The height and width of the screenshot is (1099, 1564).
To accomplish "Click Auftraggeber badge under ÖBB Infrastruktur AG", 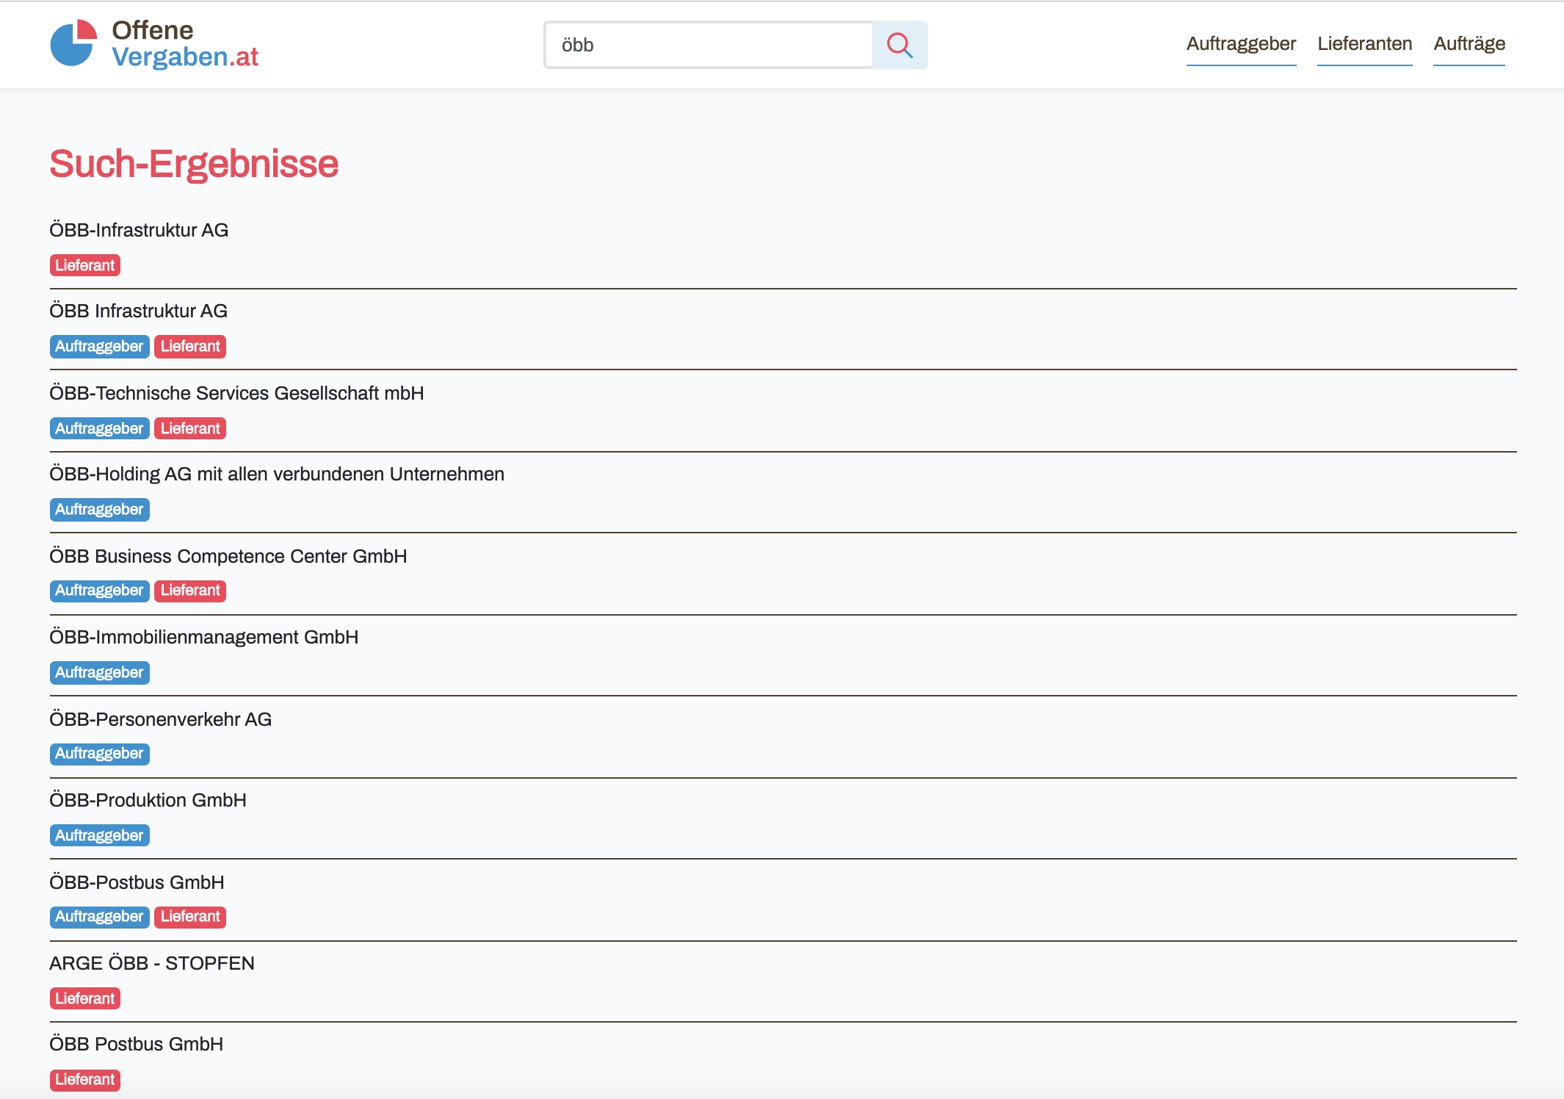I will pos(99,346).
